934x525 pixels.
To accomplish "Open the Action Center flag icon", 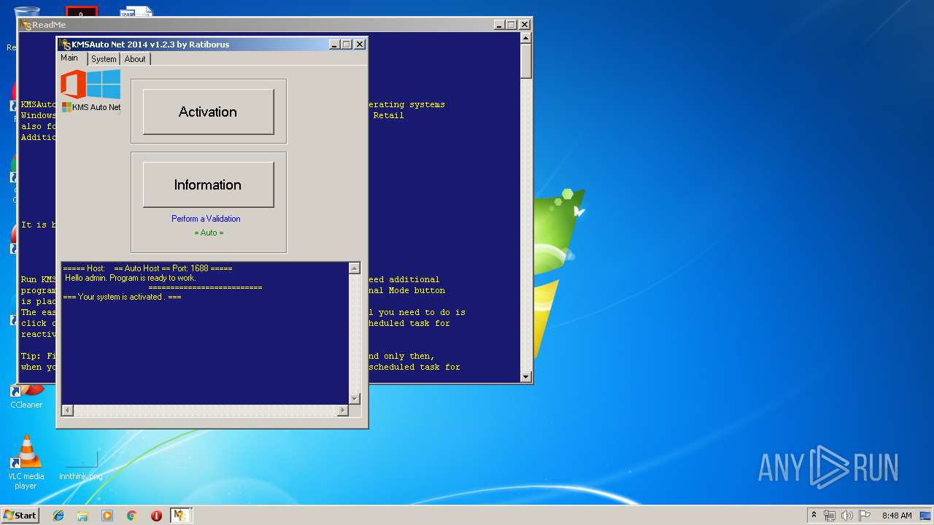I will pyautogui.click(x=865, y=516).
